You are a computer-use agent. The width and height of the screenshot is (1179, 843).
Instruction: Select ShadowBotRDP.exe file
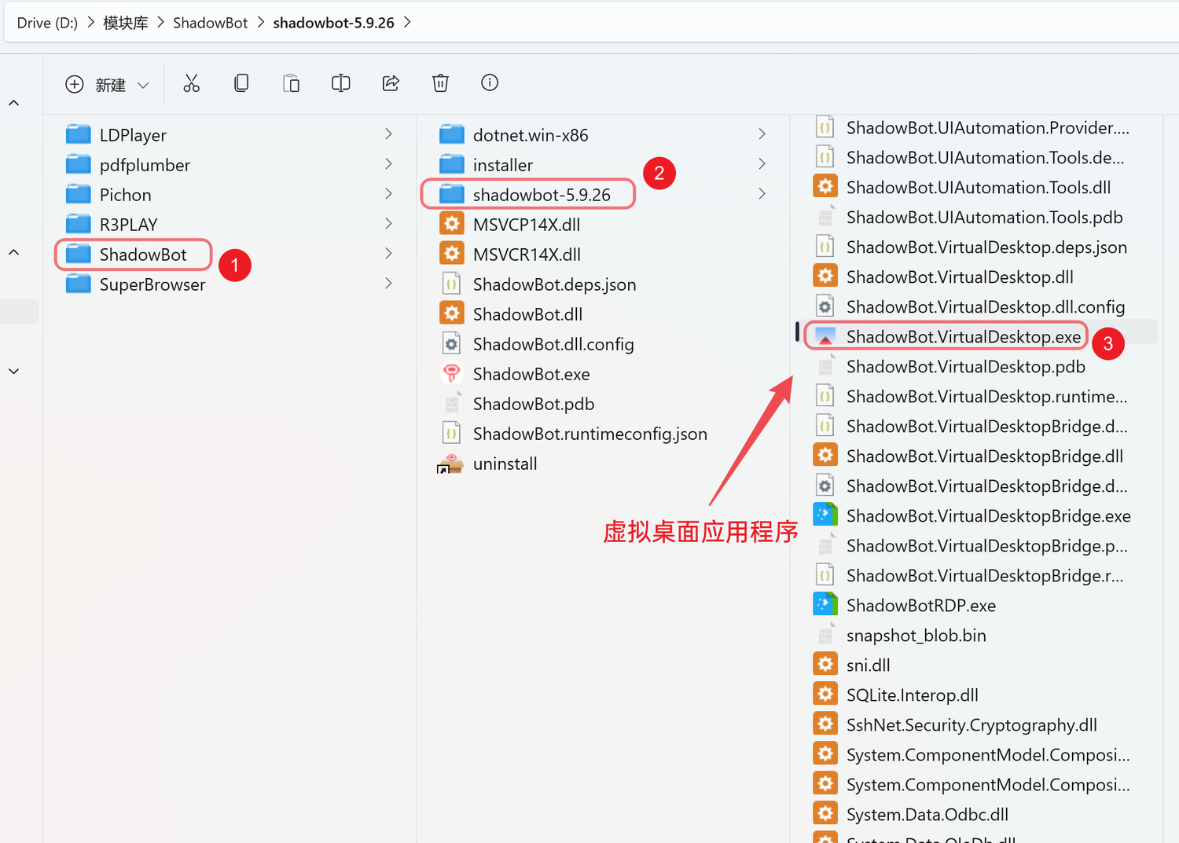[x=904, y=606]
